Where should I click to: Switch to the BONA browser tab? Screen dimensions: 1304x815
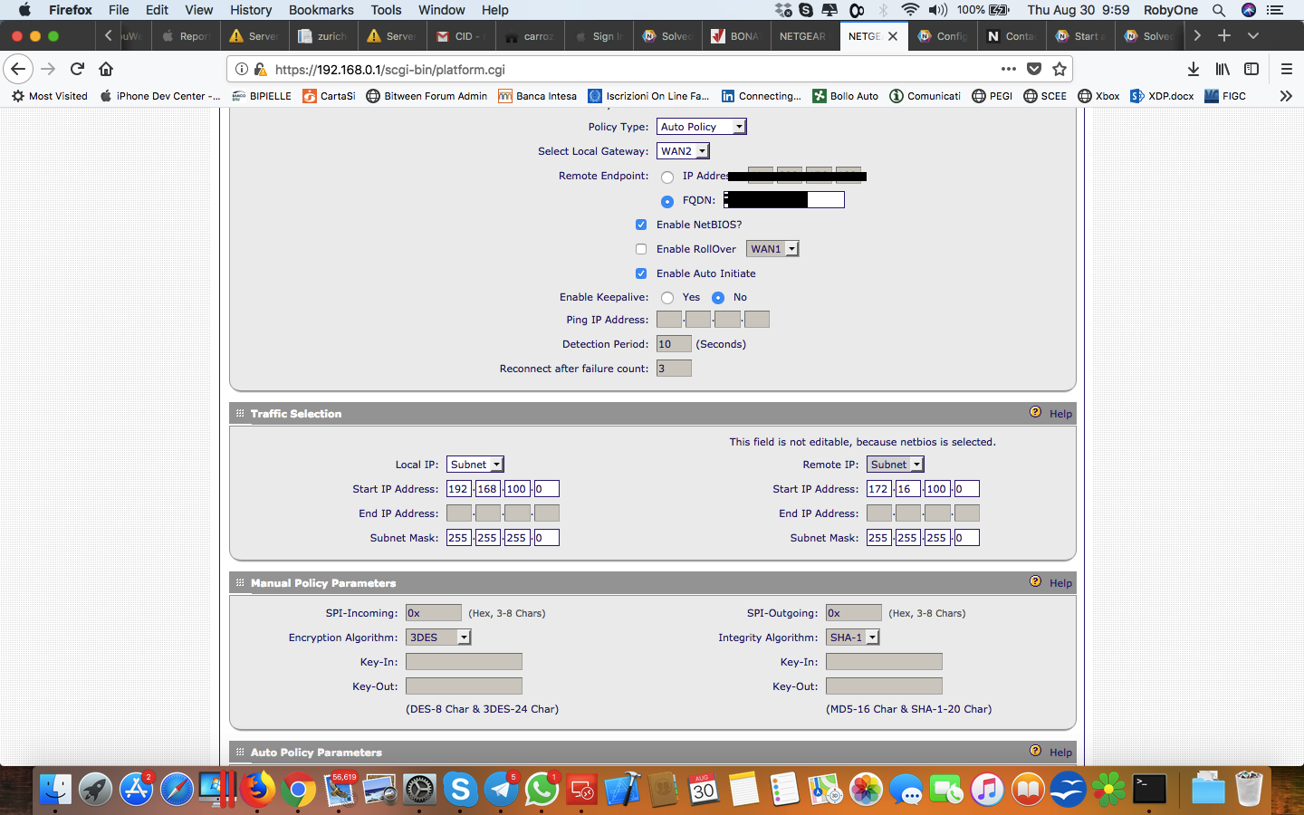(735, 36)
